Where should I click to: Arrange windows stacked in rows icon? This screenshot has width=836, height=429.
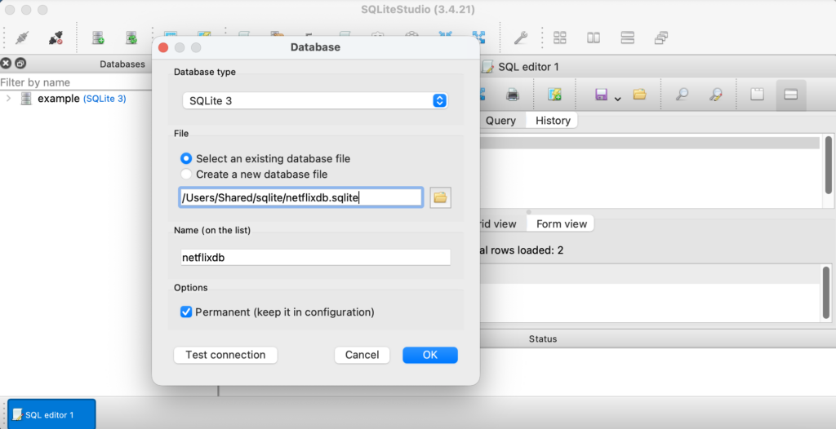pos(628,38)
